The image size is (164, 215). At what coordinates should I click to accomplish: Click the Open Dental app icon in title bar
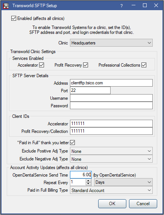pos(6,6)
